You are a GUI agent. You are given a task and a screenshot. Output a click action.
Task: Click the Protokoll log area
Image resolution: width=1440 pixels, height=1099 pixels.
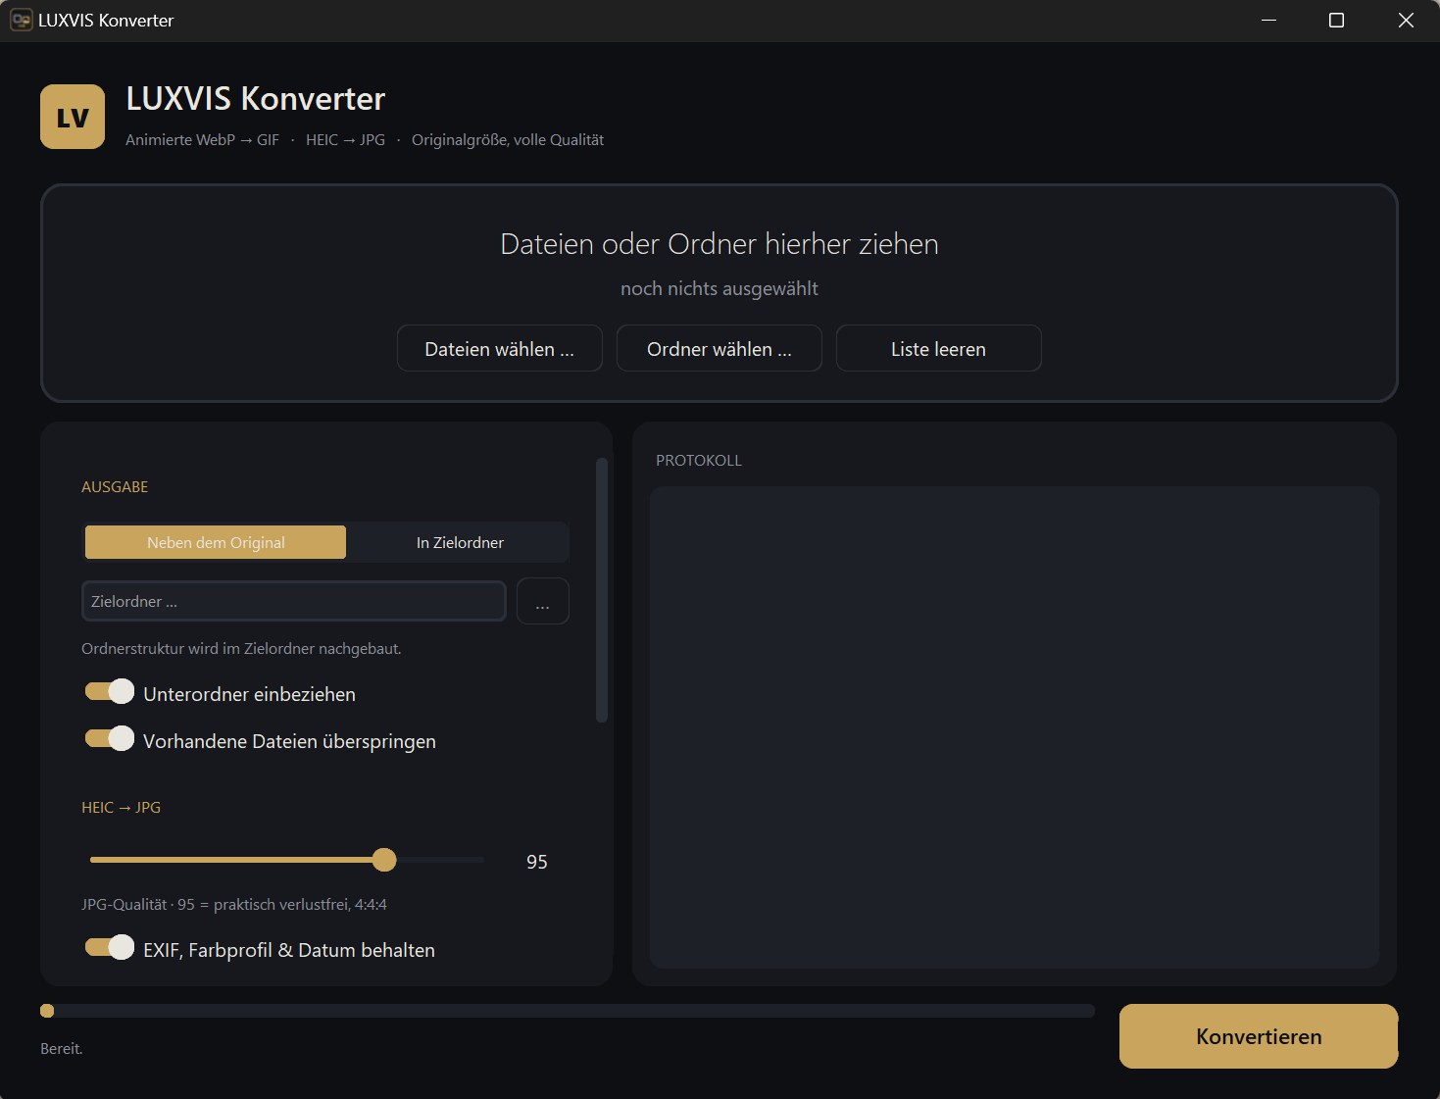coord(1015,727)
